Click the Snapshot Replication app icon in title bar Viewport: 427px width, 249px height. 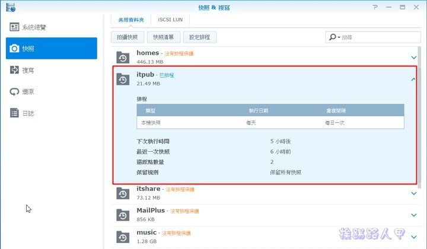pyautogui.click(x=11, y=7)
